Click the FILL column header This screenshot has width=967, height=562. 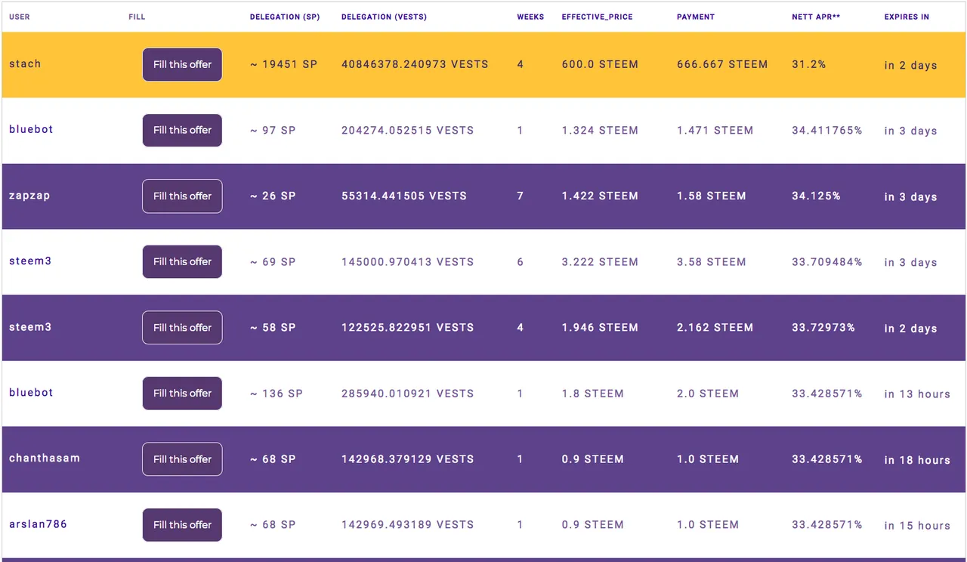point(137,17)
